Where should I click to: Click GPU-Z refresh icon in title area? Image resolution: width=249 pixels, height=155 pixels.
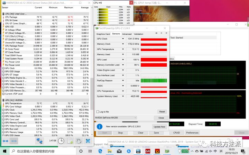click(162, 33)
